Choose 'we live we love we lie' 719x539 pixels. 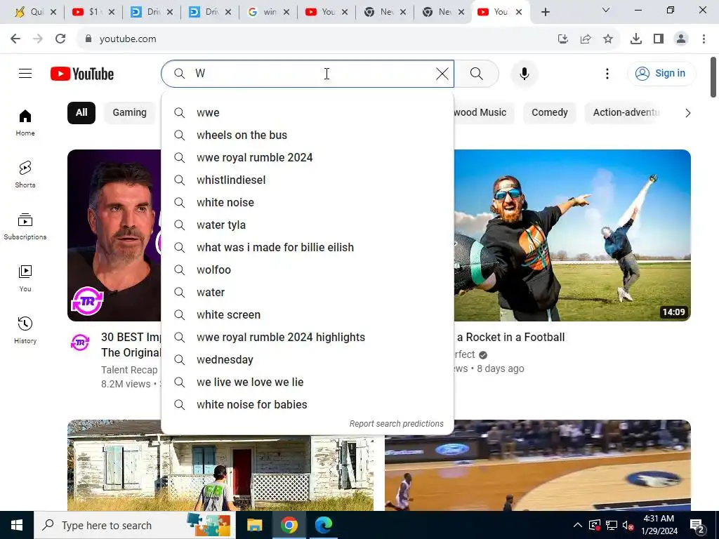(308, 382)
